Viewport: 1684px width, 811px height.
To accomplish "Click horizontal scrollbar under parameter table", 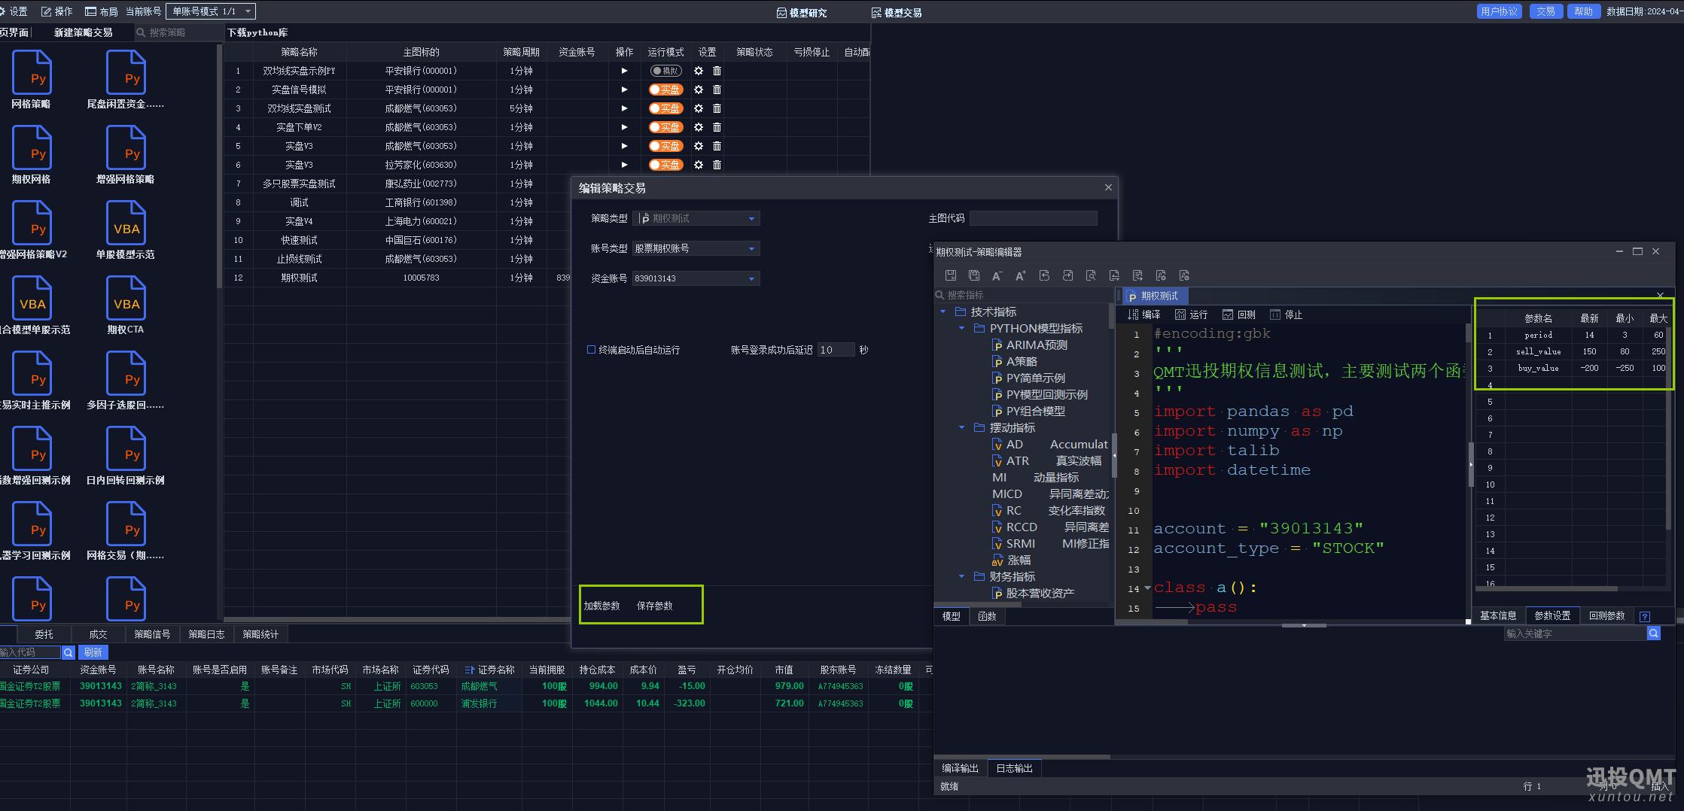I will pyautogui.click(x=1547, y=588).
